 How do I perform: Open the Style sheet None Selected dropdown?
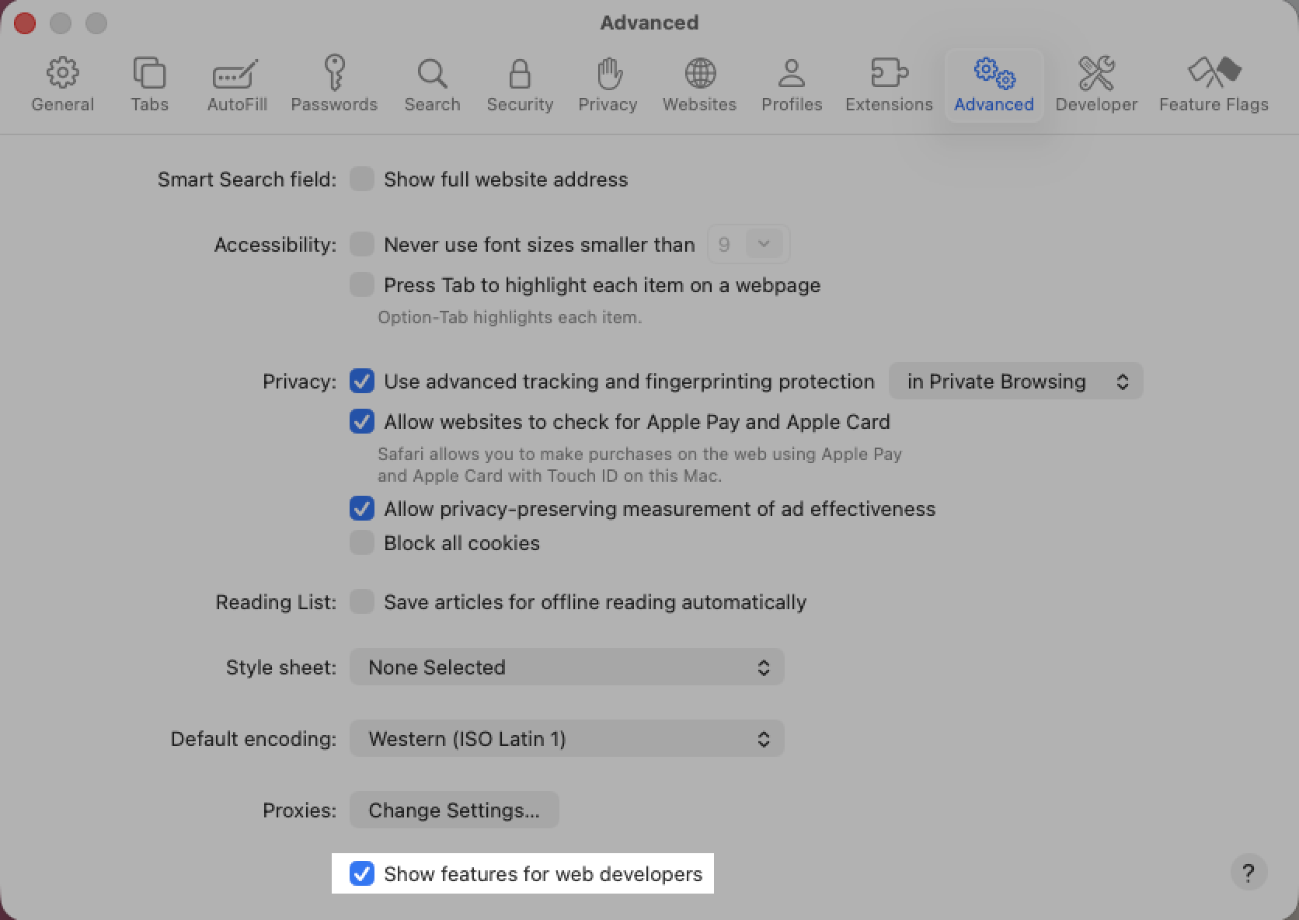566,667
